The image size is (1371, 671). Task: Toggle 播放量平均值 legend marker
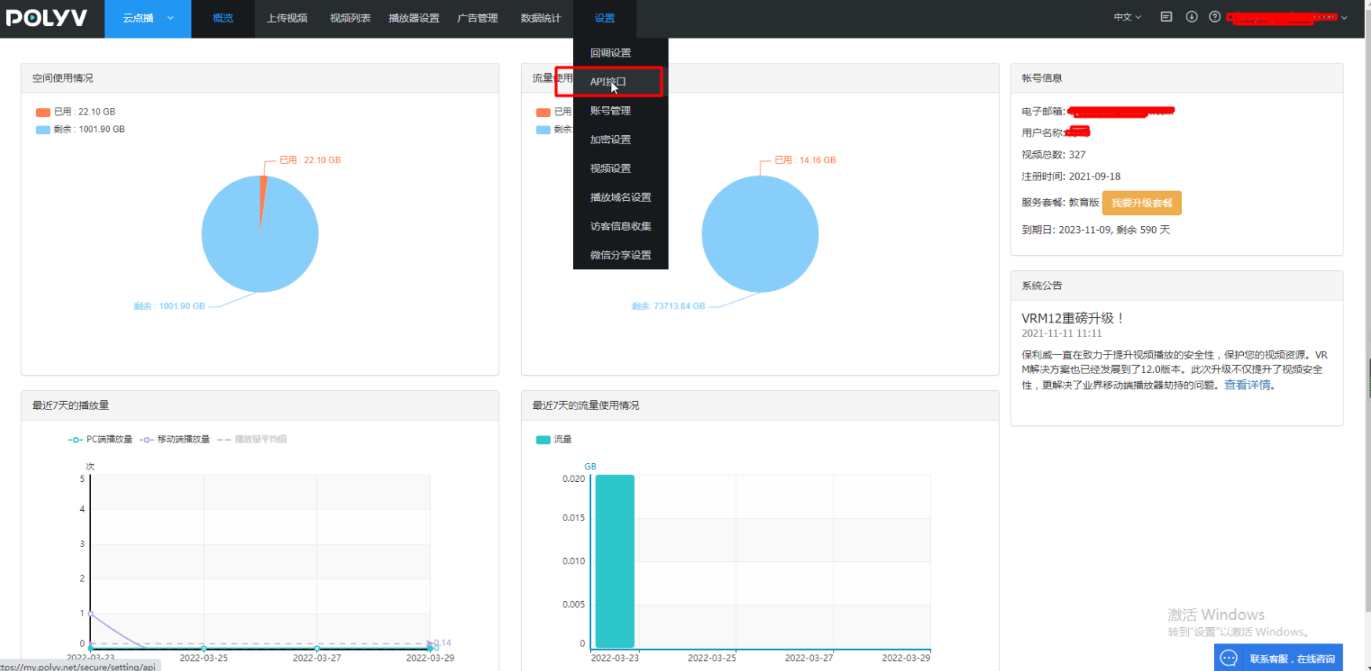(x=224, y=439)
